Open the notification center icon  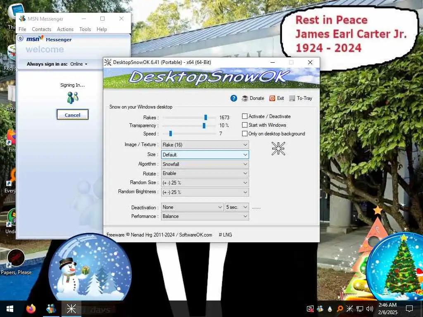tap(409, 309)
